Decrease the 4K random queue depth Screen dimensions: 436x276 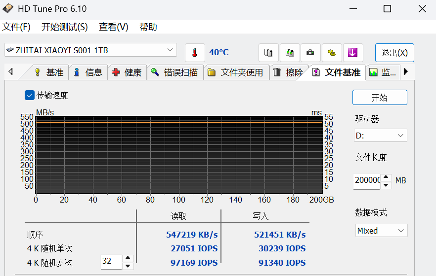click(x=128, y=266)
